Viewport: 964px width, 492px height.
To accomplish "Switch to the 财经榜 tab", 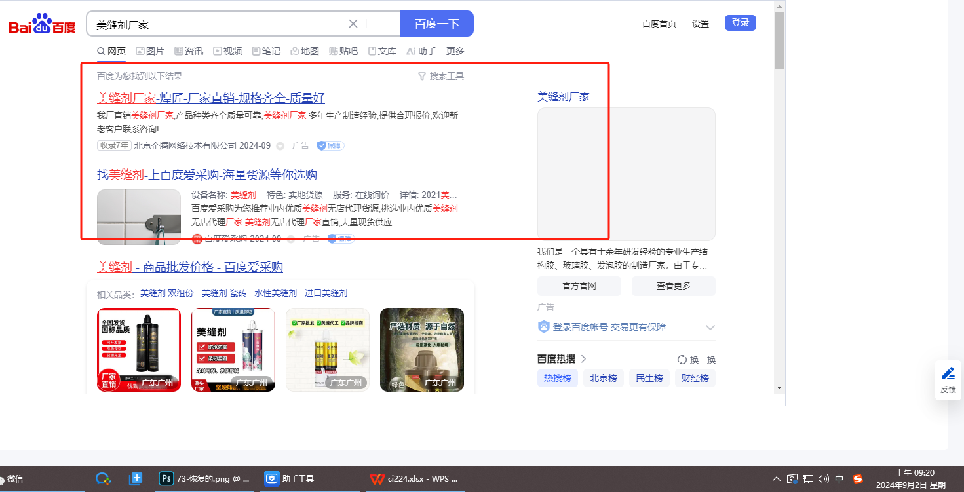I will pos(695,378).
